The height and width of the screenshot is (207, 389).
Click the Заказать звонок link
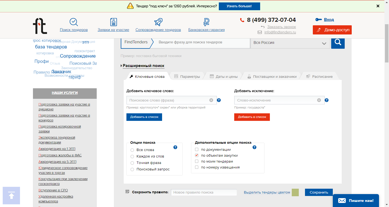(x=281, y=27)
